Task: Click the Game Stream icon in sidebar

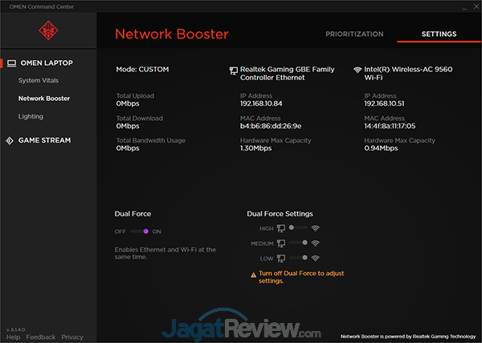Action: coord(10,140)
